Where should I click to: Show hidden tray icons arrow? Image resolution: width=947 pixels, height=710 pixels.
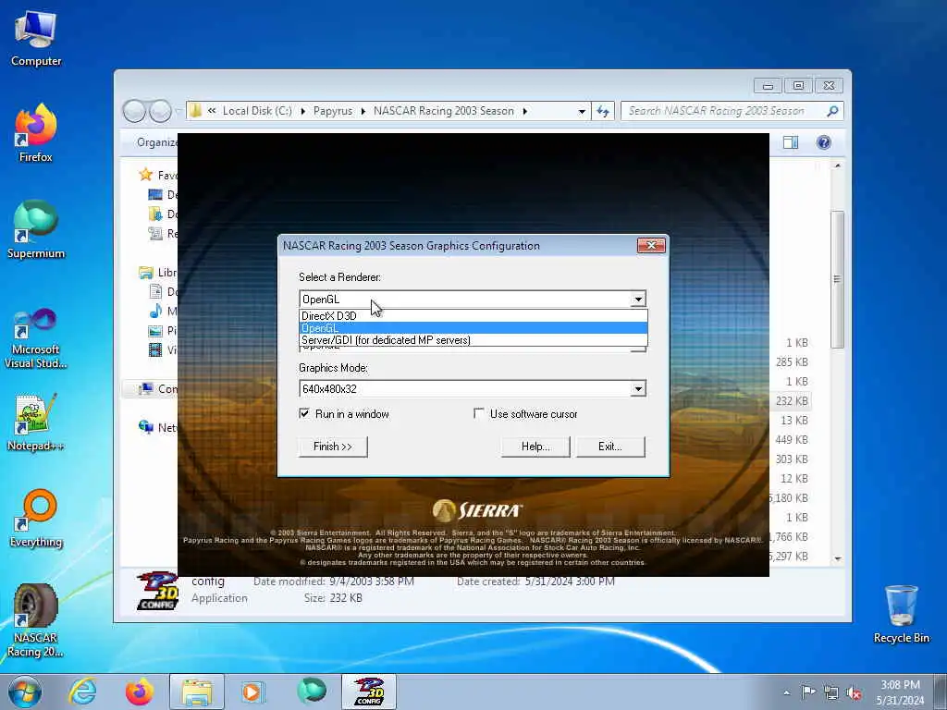click(x=786, y=692)
